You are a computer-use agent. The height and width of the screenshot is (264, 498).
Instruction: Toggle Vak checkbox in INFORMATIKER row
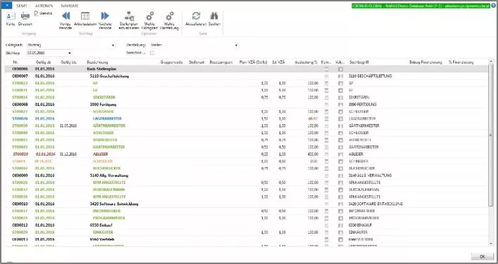point(341,211)
